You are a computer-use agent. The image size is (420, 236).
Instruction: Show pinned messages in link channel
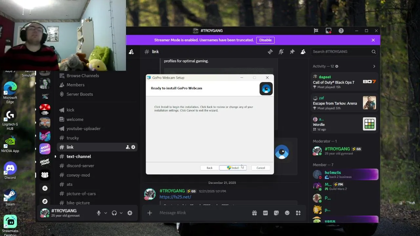(x=292, y=51)
